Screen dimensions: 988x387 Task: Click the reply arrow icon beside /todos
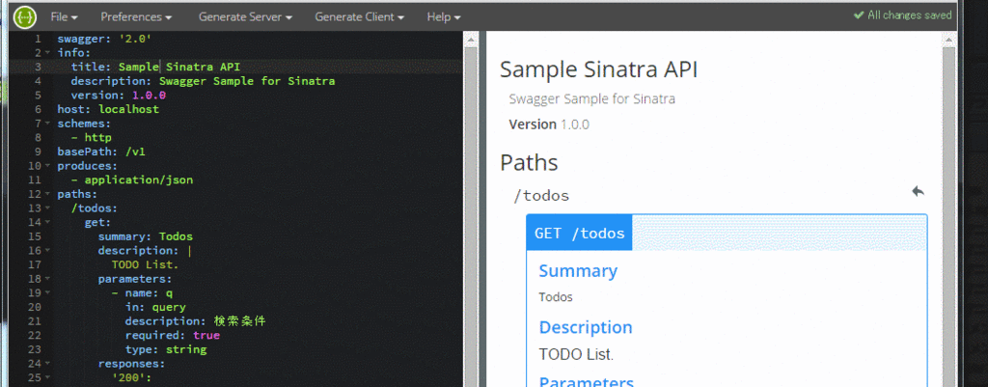coord(919,191)
